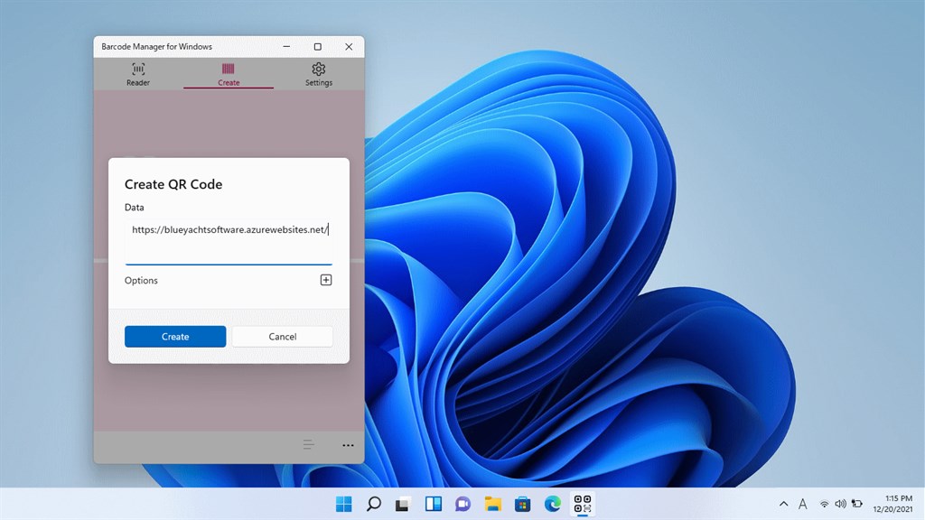The image size is (925, 520).
Task: Open the Wi-Fi network icon in system tray
Action: coord(825,504)
